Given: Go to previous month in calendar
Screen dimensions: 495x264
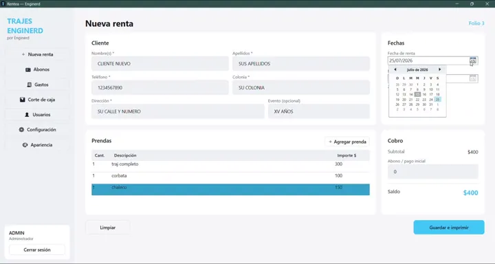Looking at the screenshot, I should tap(395, 69).
